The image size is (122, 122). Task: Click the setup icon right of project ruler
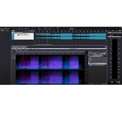pos(106,31)
